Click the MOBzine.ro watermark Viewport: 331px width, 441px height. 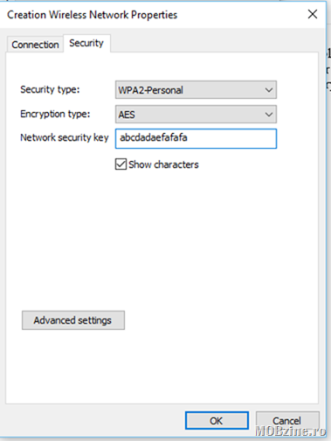(x=291, y=430)
